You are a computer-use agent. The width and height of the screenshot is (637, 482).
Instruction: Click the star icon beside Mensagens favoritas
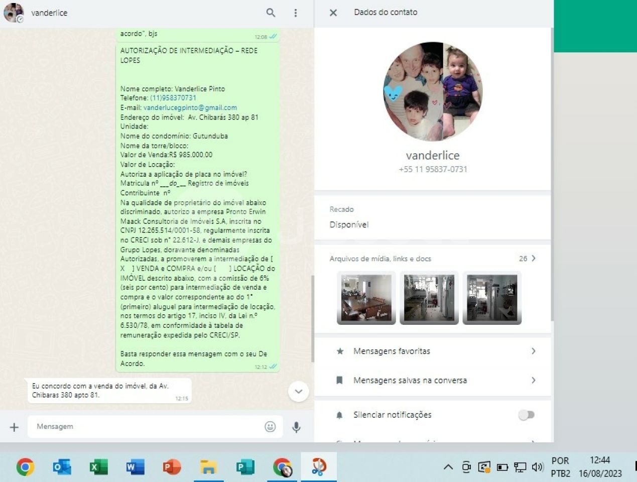point(340,351)
